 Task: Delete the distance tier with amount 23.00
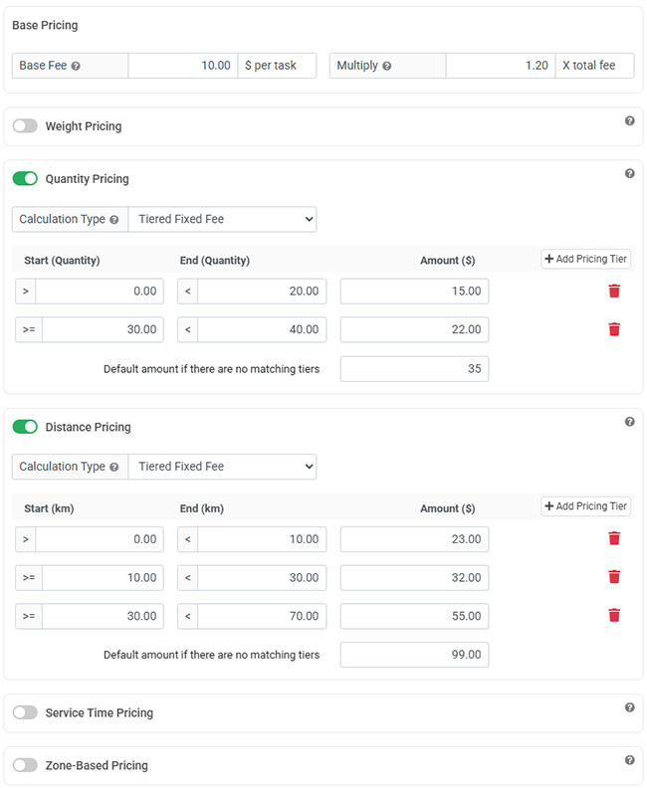coord(614,538)
